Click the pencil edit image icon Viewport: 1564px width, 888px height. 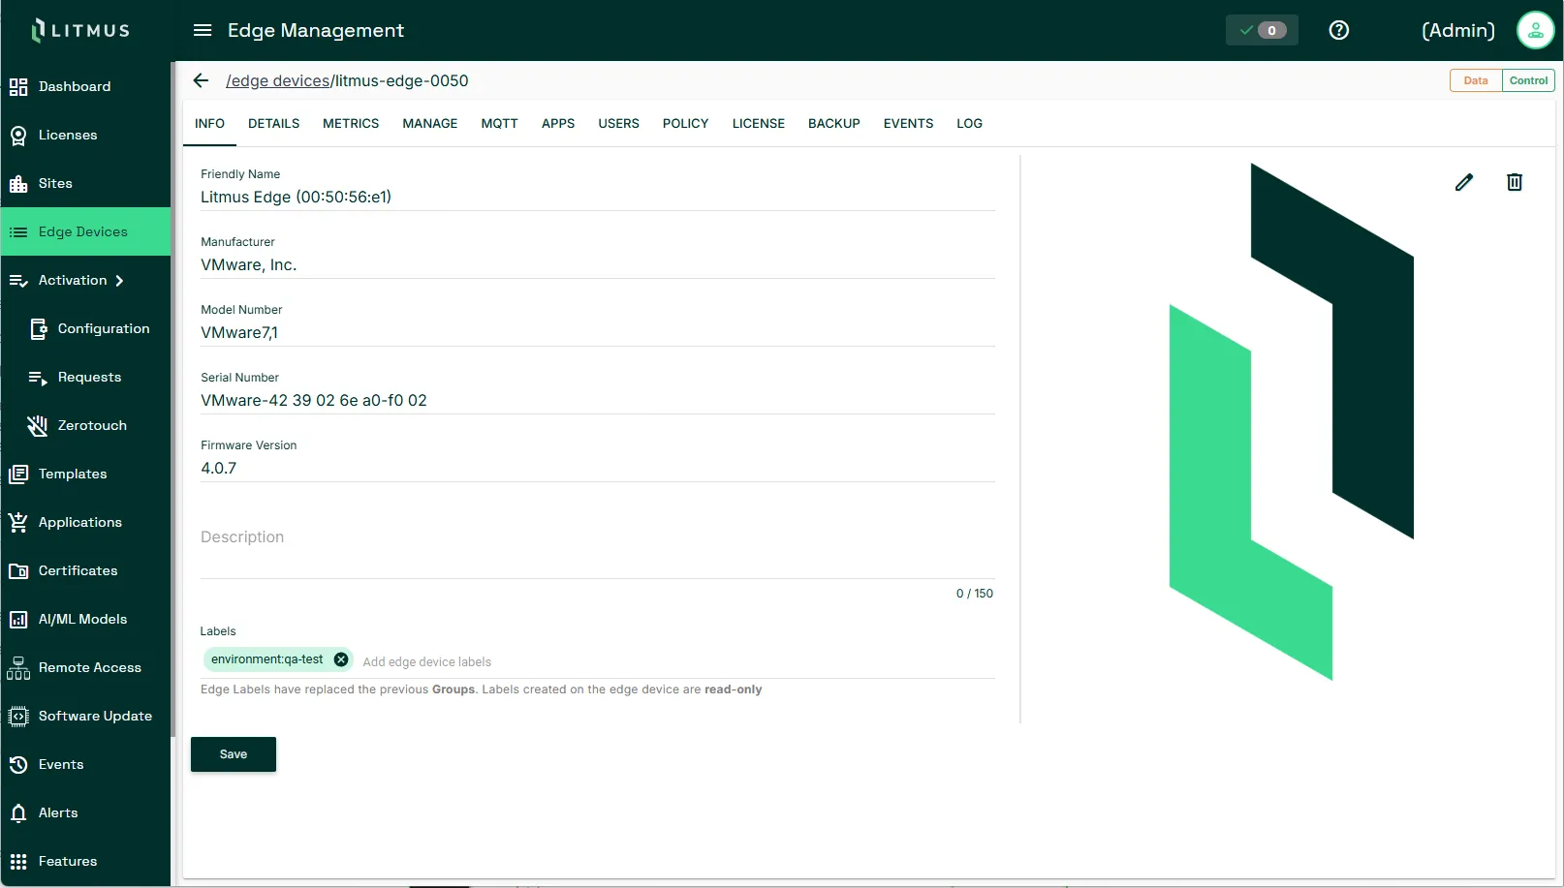click(x=1464, y=182)
